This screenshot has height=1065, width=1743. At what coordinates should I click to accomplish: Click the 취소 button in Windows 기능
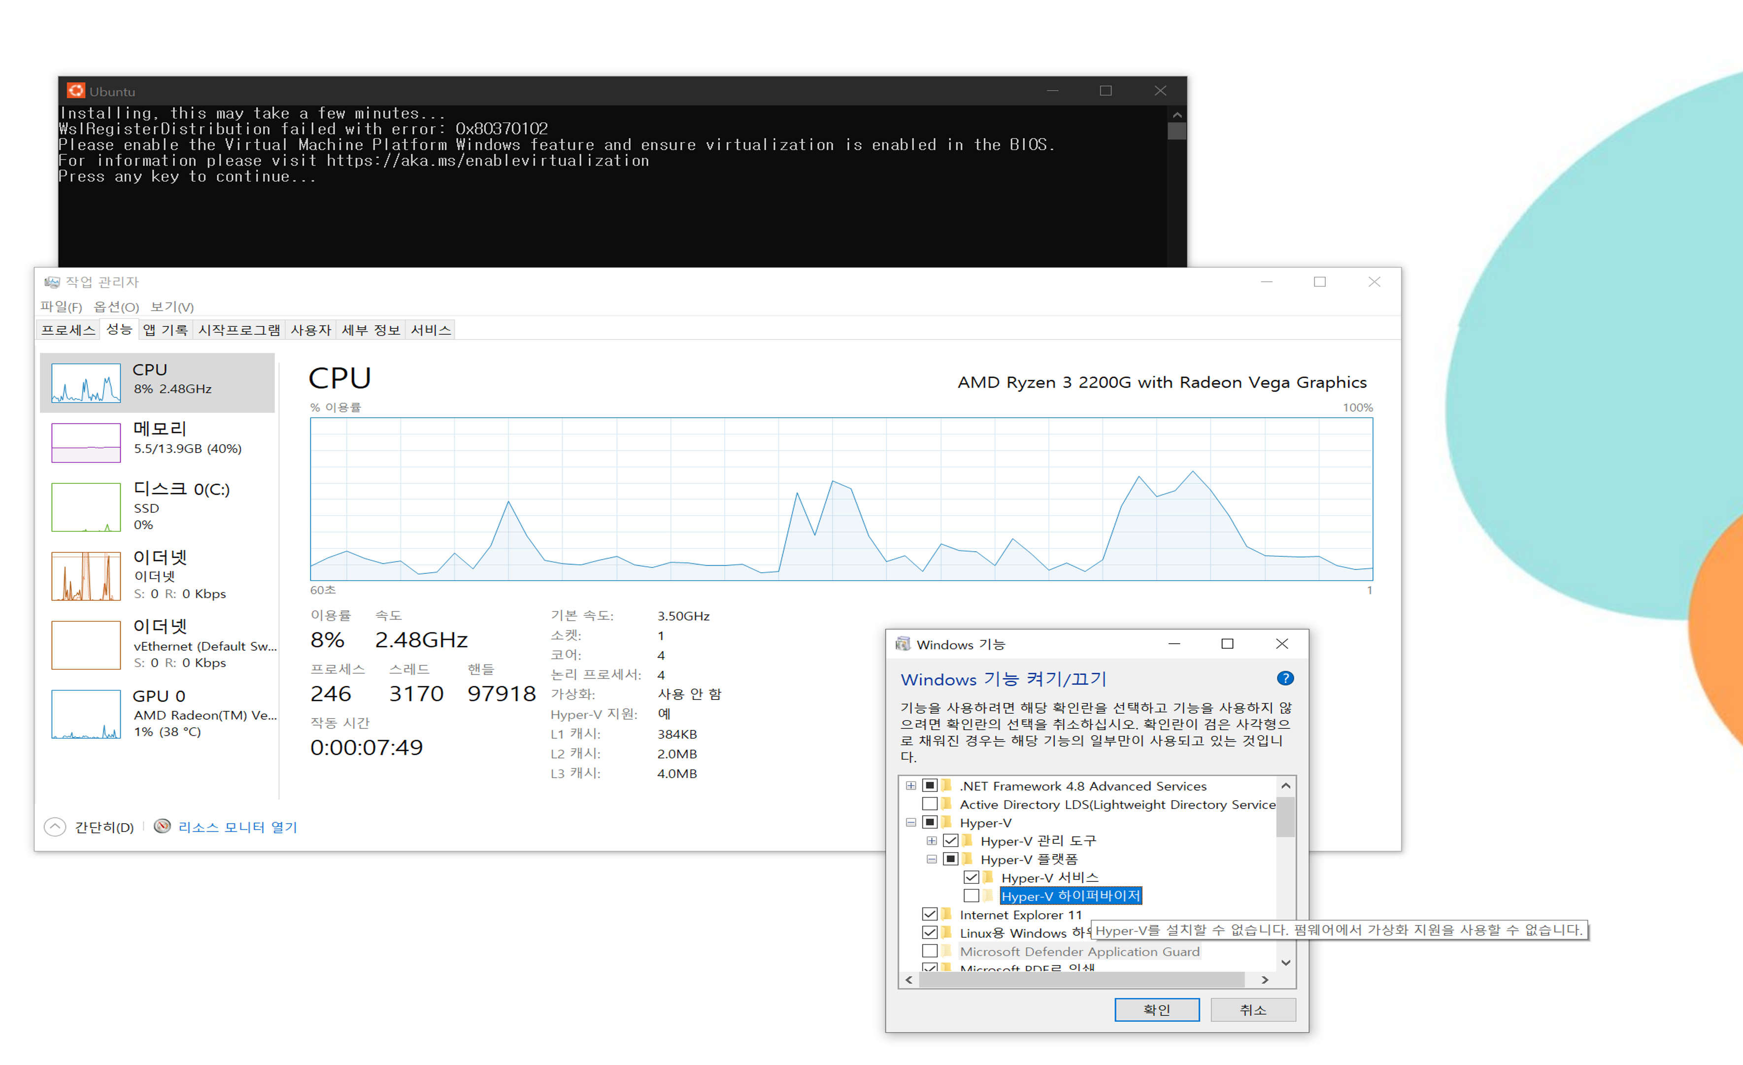tap(1253, 1009)
